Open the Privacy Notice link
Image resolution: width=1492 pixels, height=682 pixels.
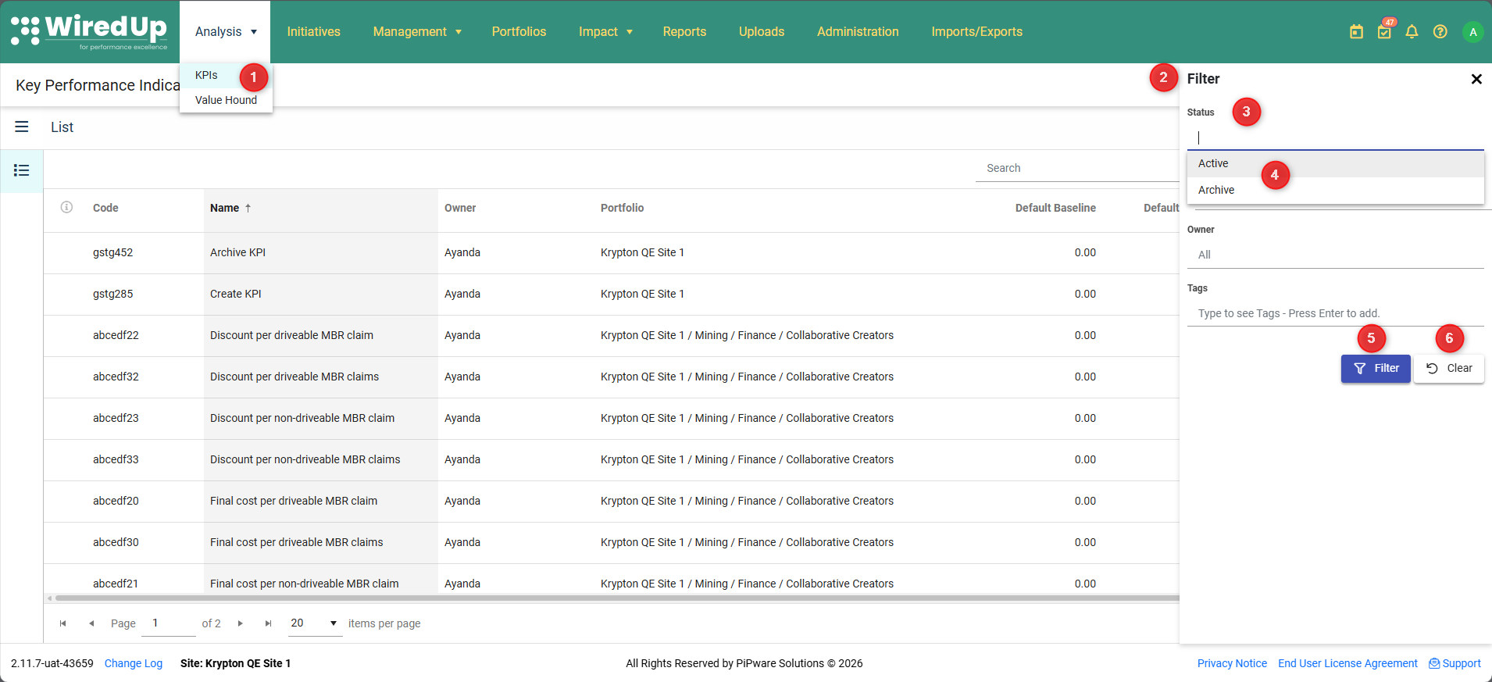point(1232,663)
